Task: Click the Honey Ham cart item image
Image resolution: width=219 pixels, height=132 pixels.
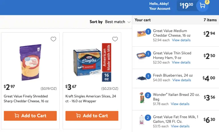Action: coord(142,56)
